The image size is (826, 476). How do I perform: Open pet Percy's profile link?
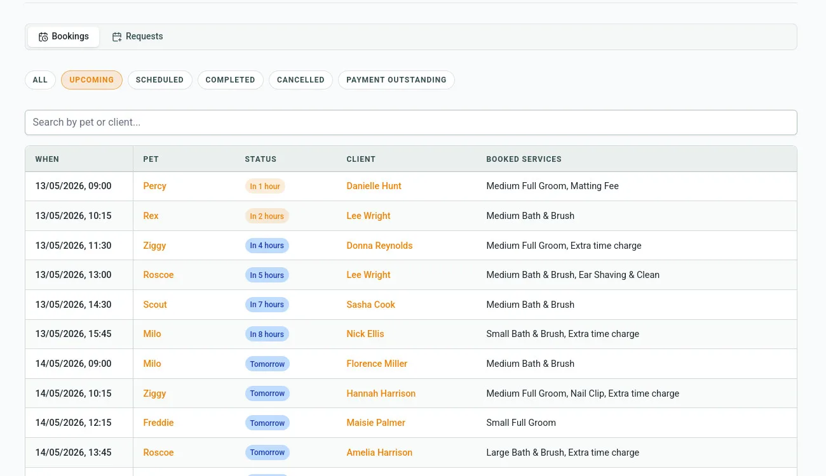coord(155,186)
